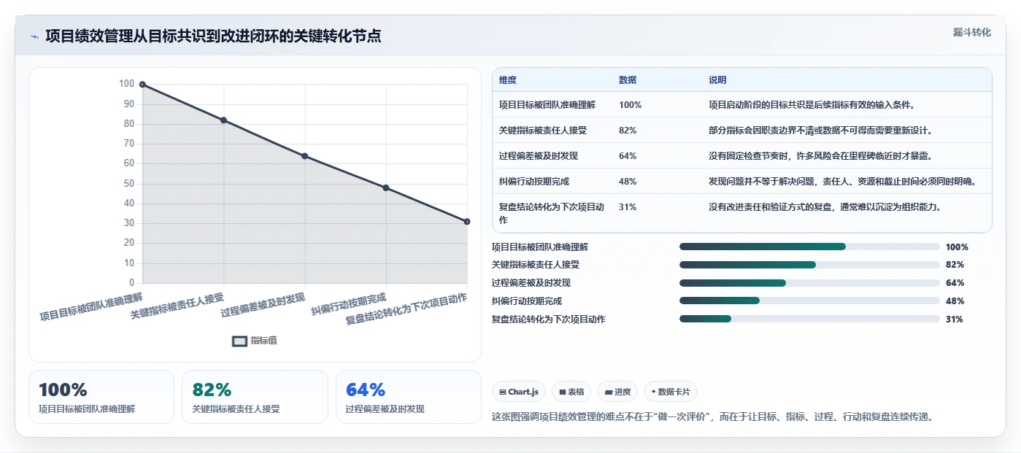Click the chart data point at value 82
Viewport: 1021px width, 453px height.
coord(223,120)
